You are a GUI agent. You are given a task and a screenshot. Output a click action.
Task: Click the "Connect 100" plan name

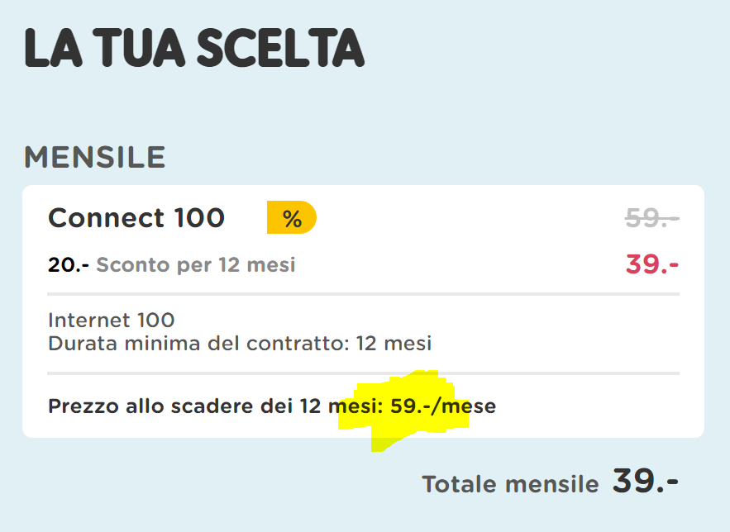pyautogui.click(x=136, y=218)
